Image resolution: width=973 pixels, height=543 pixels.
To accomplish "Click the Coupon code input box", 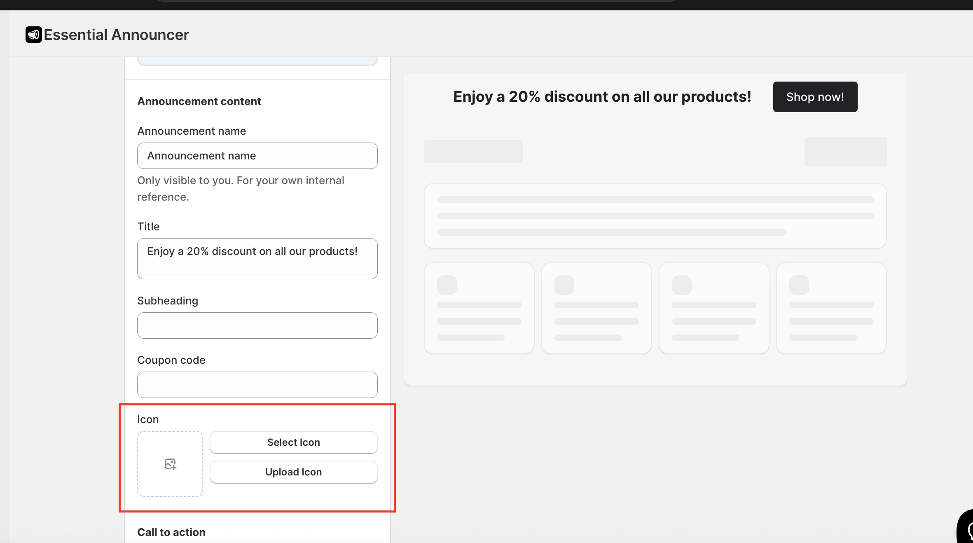I will click(257, 385).
